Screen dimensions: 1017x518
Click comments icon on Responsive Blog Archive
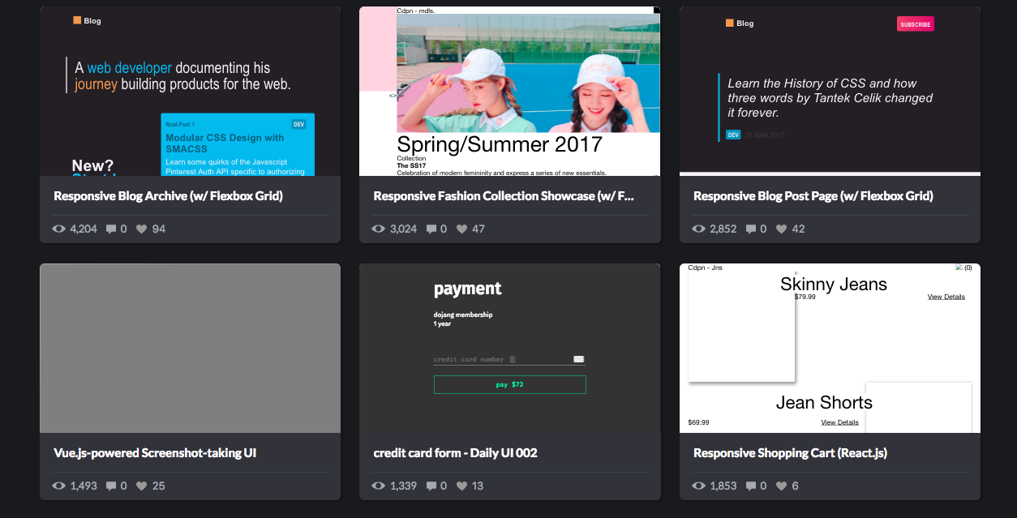click(111, 229)
